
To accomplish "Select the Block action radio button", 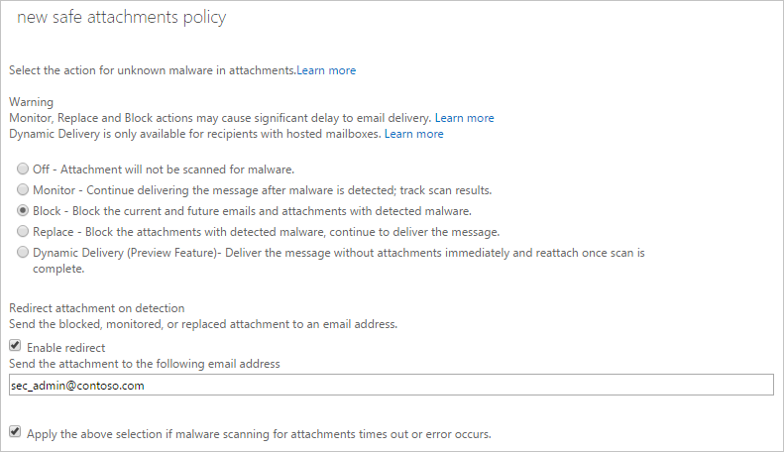I will click(x=23, y=210).
